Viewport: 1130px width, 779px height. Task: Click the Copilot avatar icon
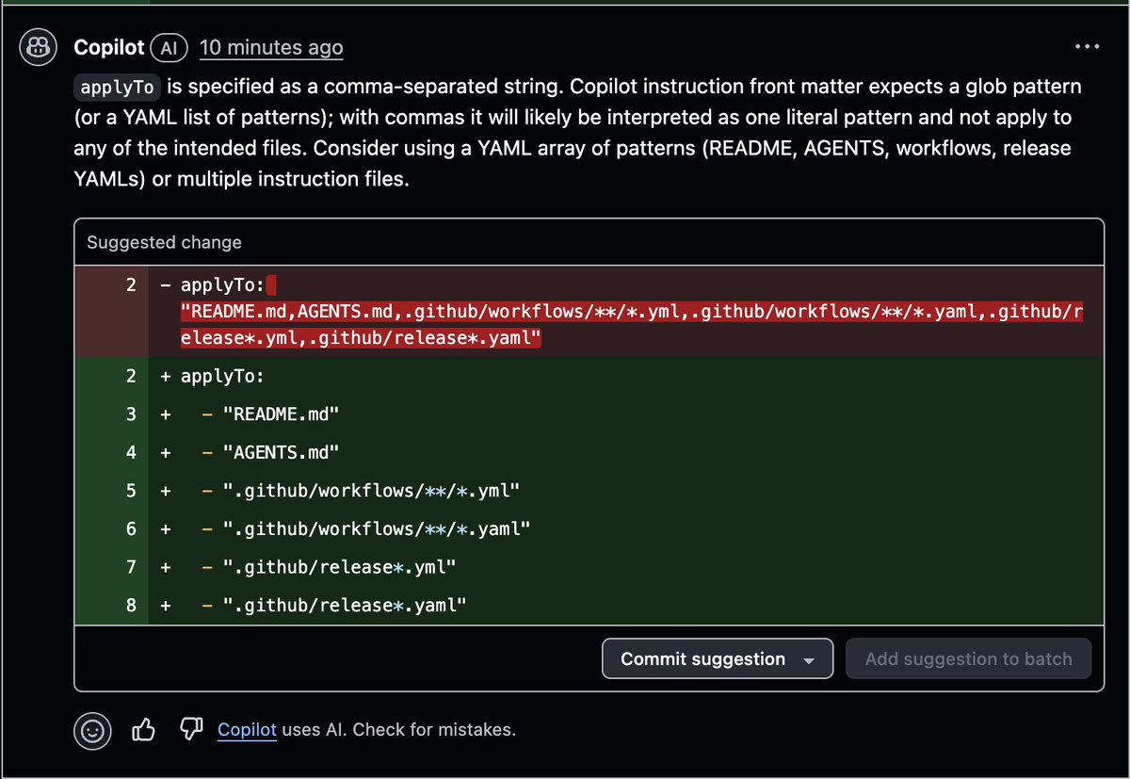coord(40,47)
